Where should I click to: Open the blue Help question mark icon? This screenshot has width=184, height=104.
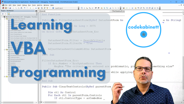pyautogui.click(x=53, y=8)
